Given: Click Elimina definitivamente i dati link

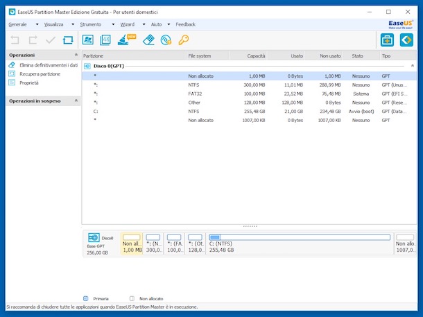Looking at the screenshot, I should (49, 65).
